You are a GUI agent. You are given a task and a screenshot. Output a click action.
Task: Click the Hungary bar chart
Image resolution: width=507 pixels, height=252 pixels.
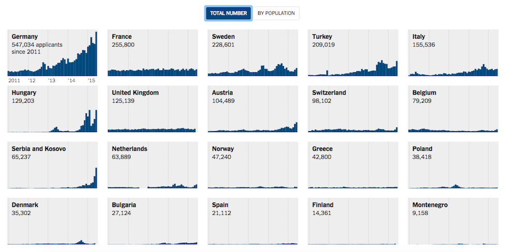click(x=52, y=109)
